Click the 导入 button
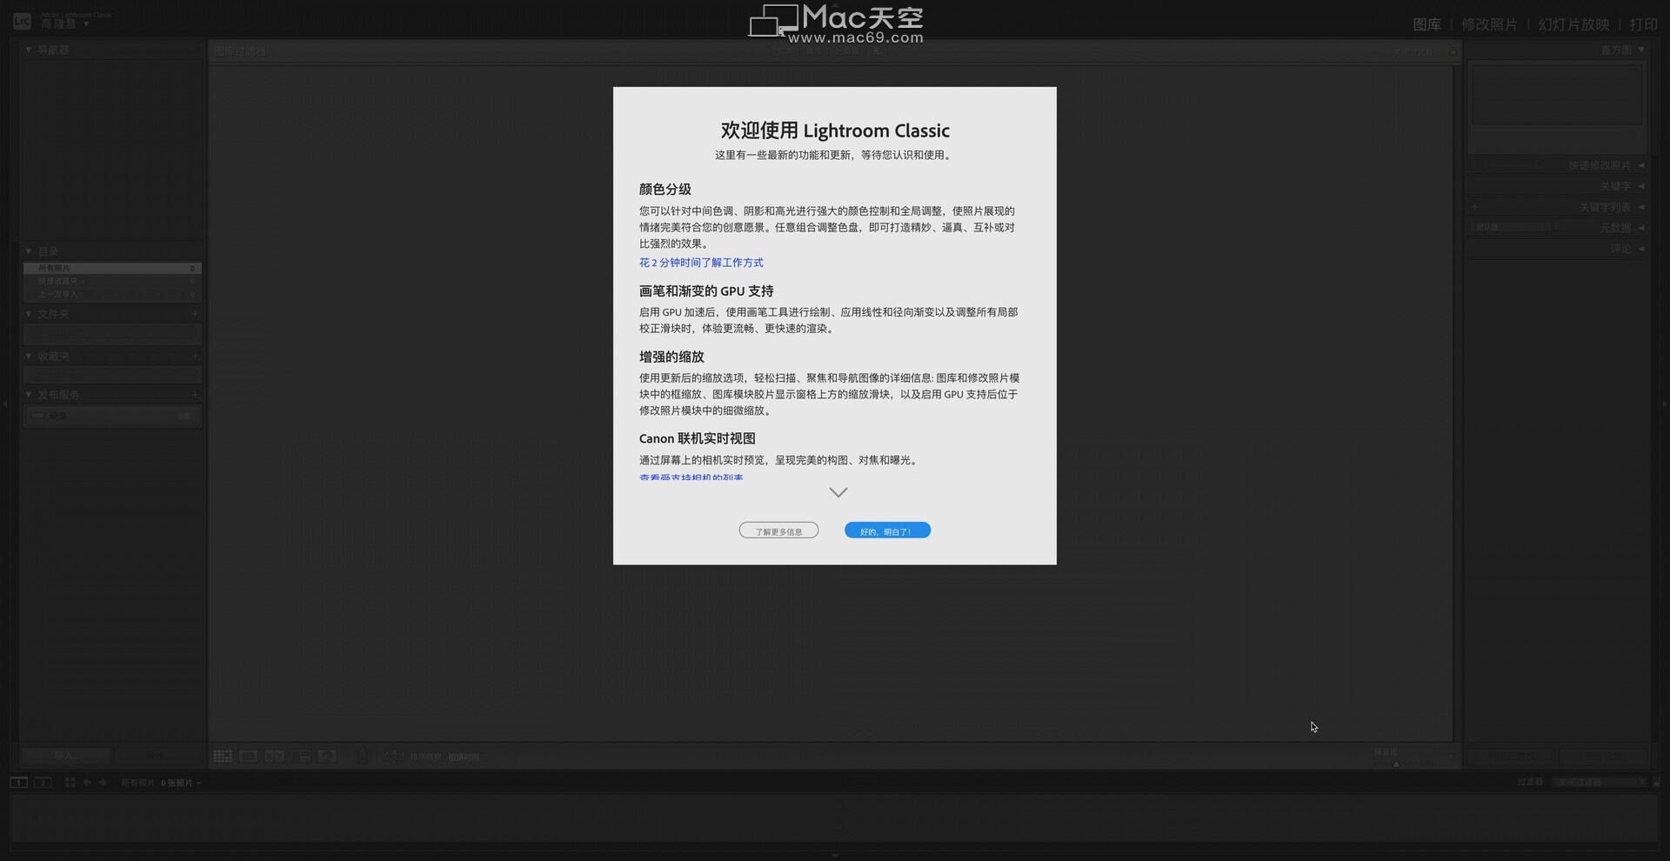The width and height of the screenshot is (1670, 861). point(66,755)
